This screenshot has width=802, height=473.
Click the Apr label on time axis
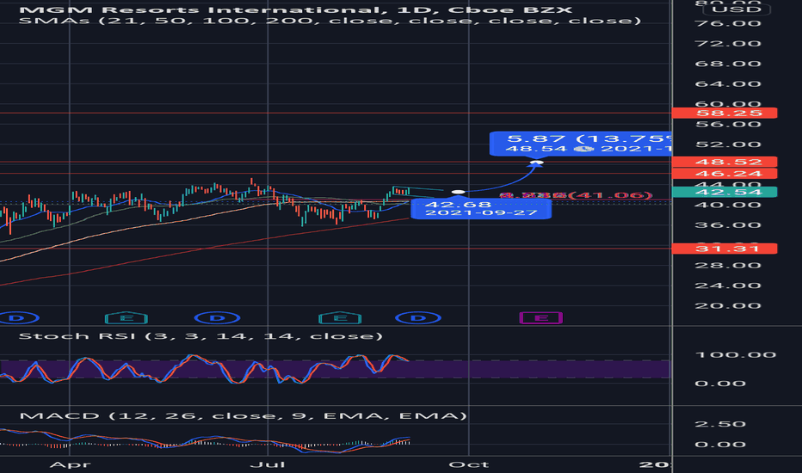pos(70,464)
